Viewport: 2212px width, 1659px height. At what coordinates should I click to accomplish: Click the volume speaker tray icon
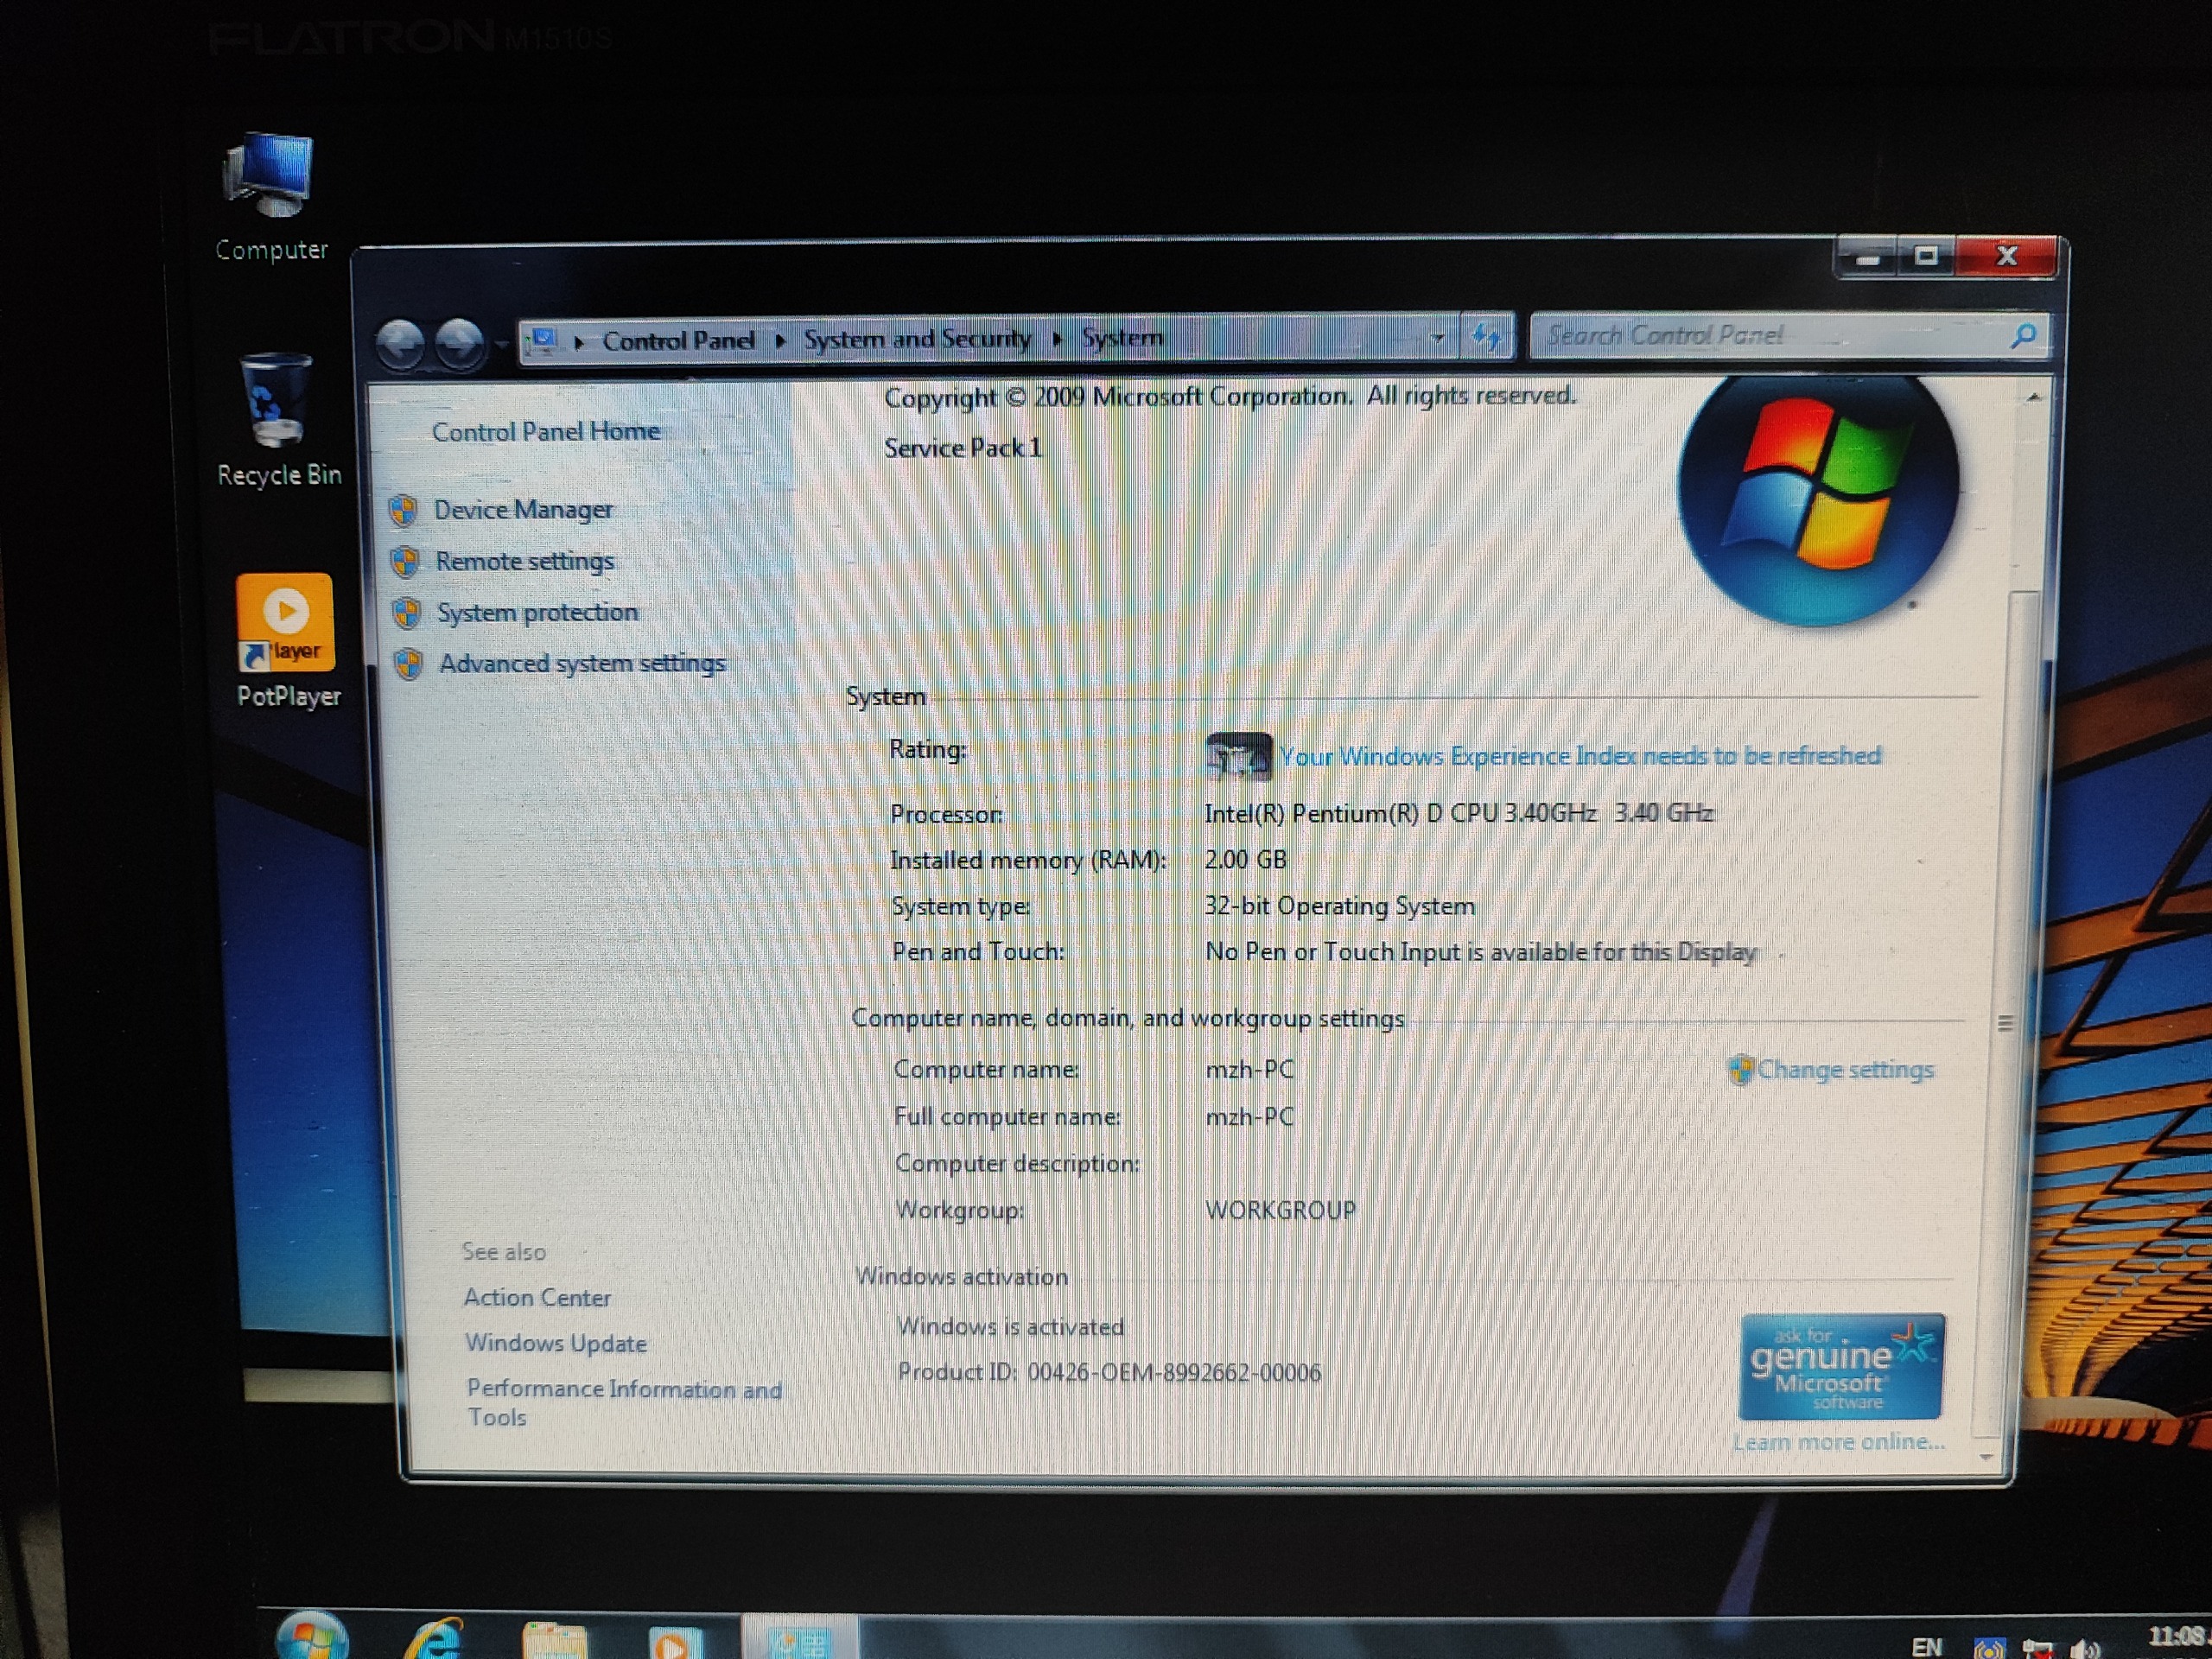tap(2086, 1648)
